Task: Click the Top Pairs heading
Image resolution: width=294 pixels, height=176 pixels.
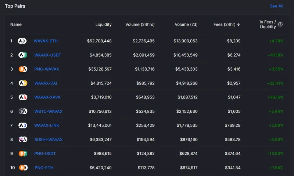Action: [x=15, y=6]
